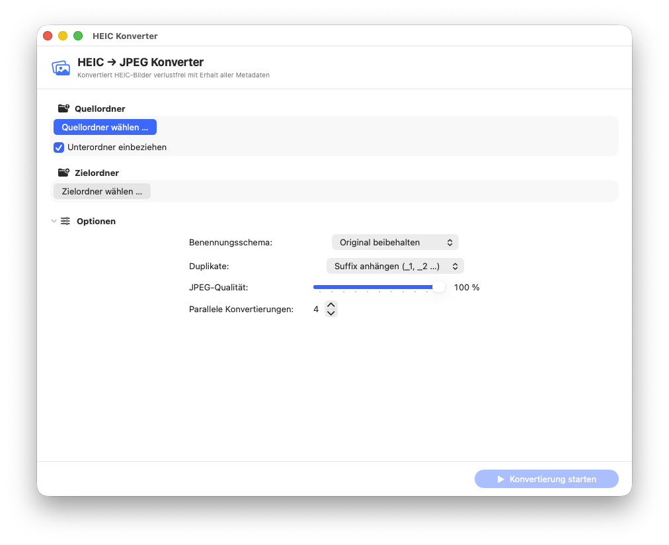Click the Original beibehalten popup menu
The width and height of the screenshot is (669, 545).
point(395,242)
